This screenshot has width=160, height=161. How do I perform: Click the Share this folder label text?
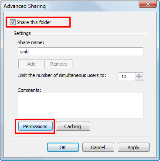[x=34, y=22]
